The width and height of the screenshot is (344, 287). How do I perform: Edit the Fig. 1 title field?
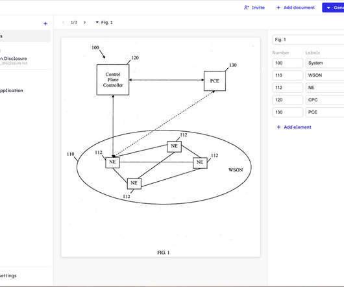click(x=308, y=40)
